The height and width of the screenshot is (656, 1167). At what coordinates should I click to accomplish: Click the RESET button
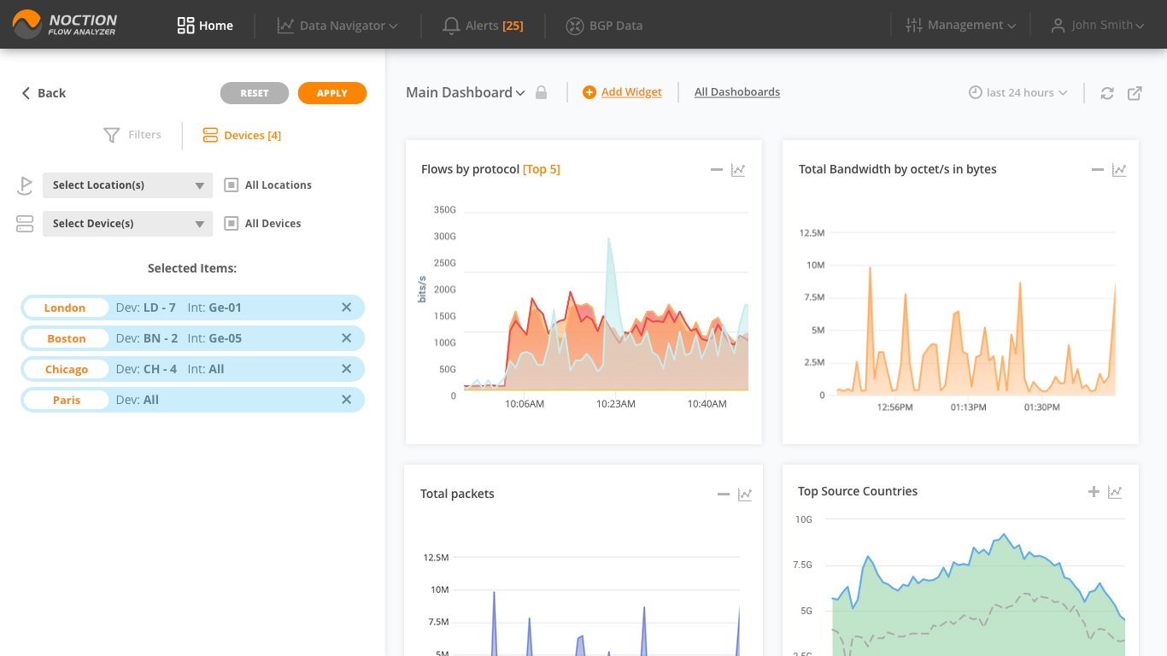coord(255,93)
